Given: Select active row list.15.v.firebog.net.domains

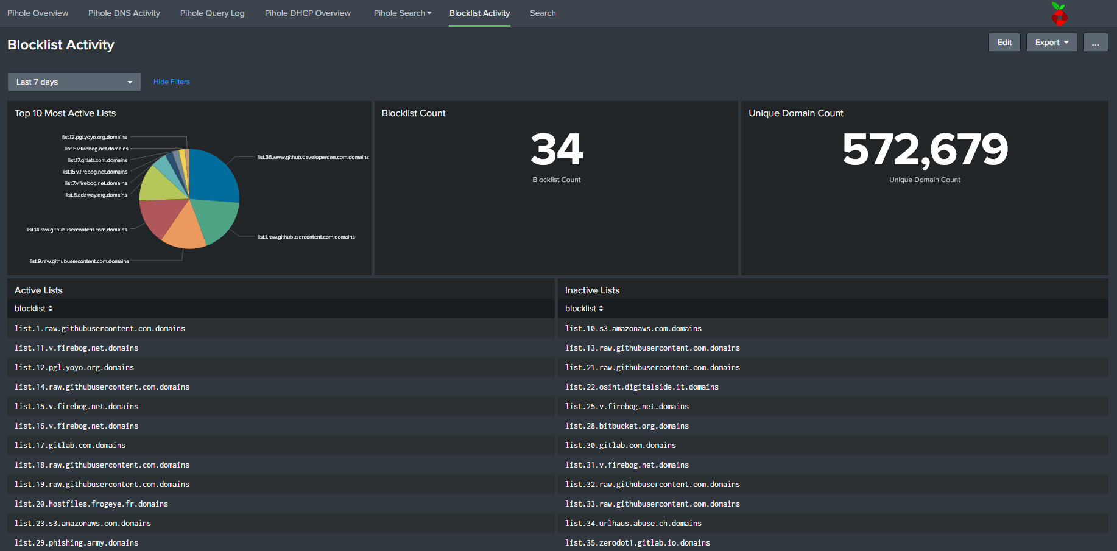Looking at the screenshot, I should point(281,406).
